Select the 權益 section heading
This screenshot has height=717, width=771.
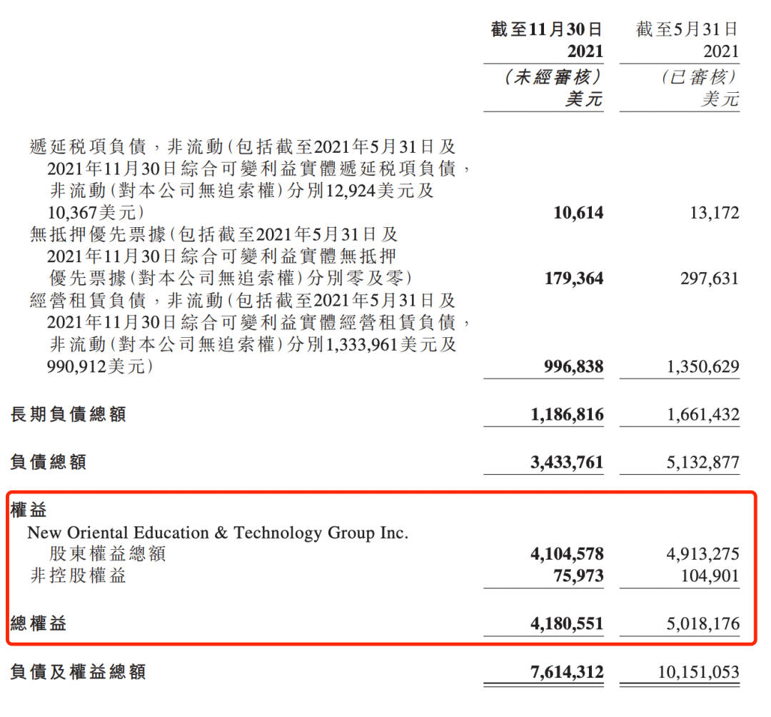coord(29,509)
